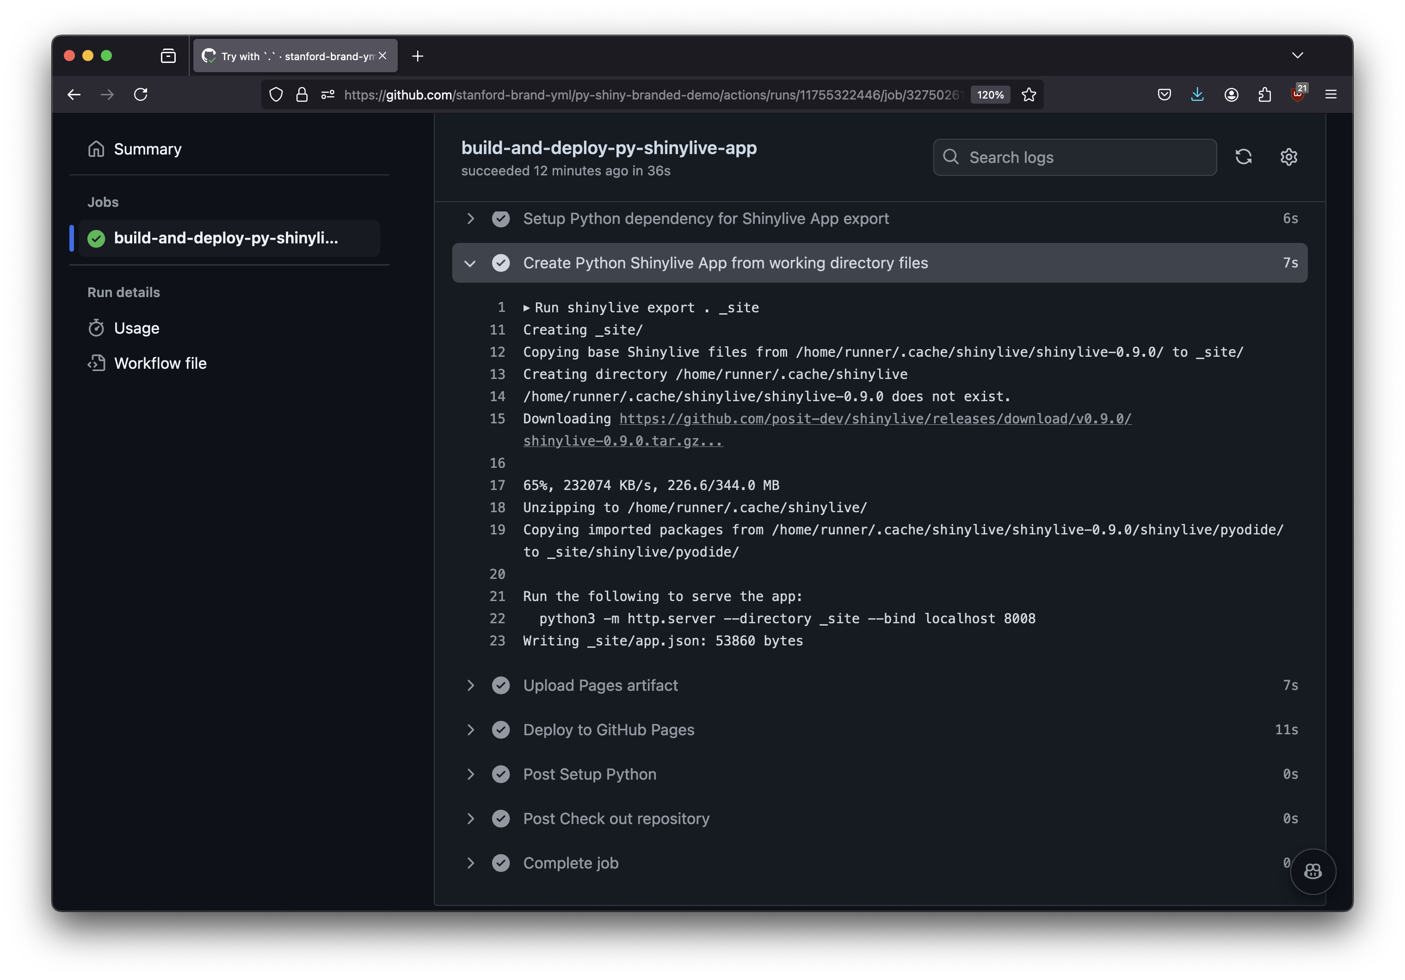Click the Post Setup Python step title
Viewport: 1405px width, 980px height.
pyautogui.click(x=590, y=774)
